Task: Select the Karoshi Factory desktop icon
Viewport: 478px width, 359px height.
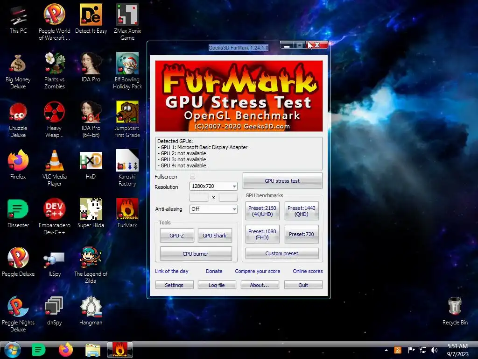Action: (x=127, y=168)
